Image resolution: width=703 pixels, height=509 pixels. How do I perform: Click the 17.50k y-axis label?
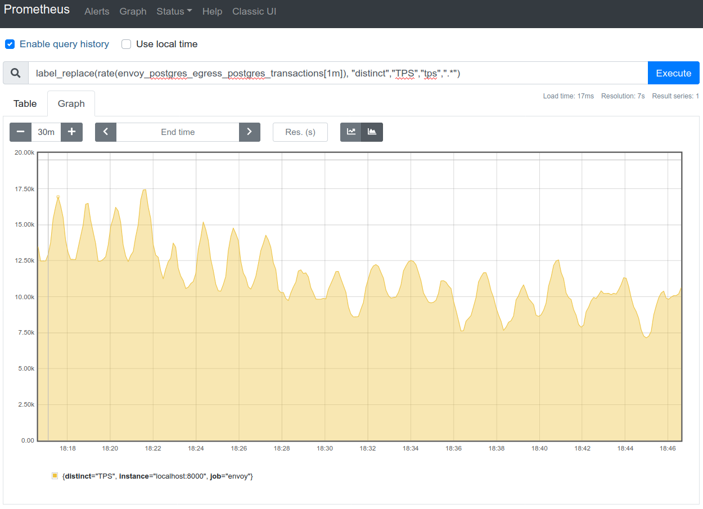pyautogui.click(x=24, y=189)
